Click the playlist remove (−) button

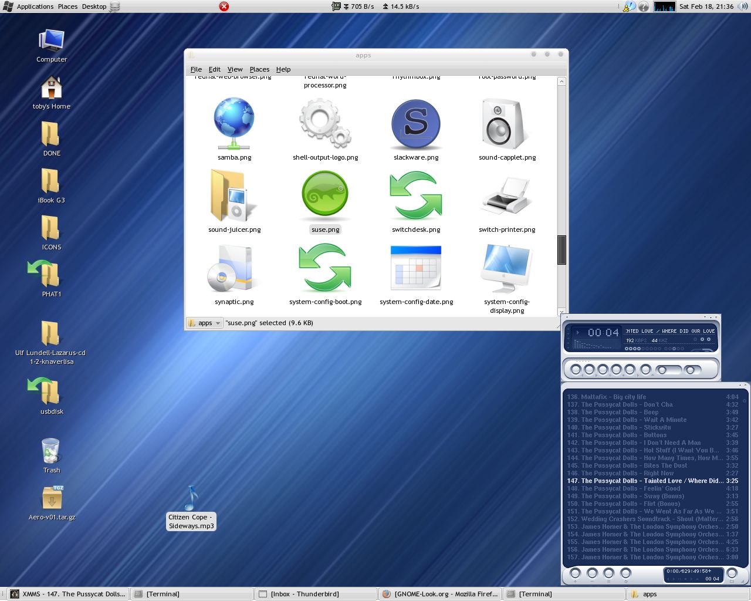592,573
